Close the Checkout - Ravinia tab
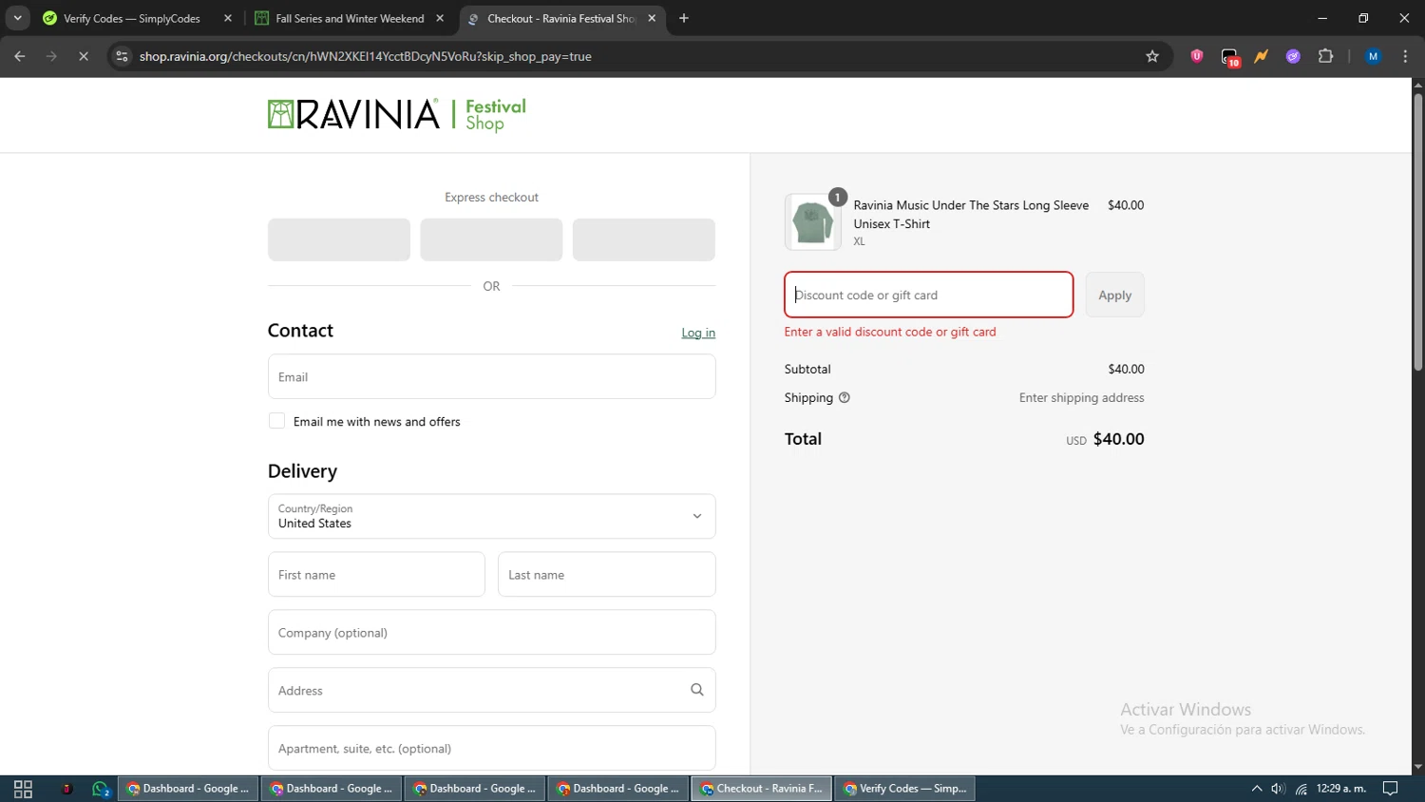 coord(652,18)
